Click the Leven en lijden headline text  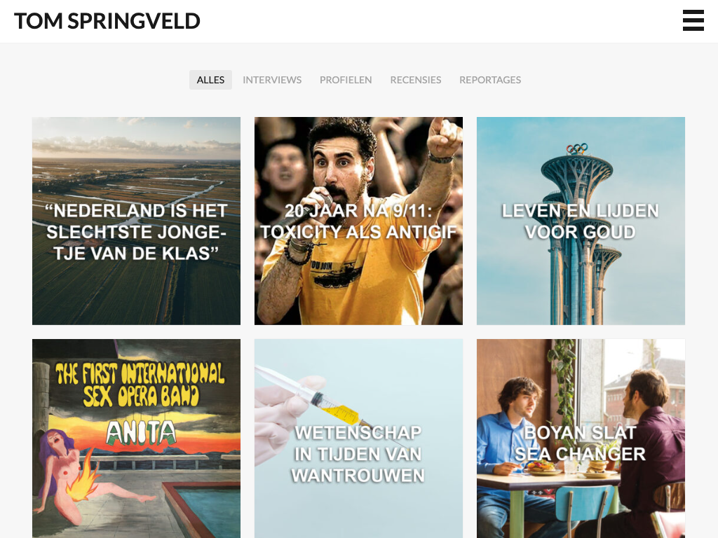pos(580,221)
